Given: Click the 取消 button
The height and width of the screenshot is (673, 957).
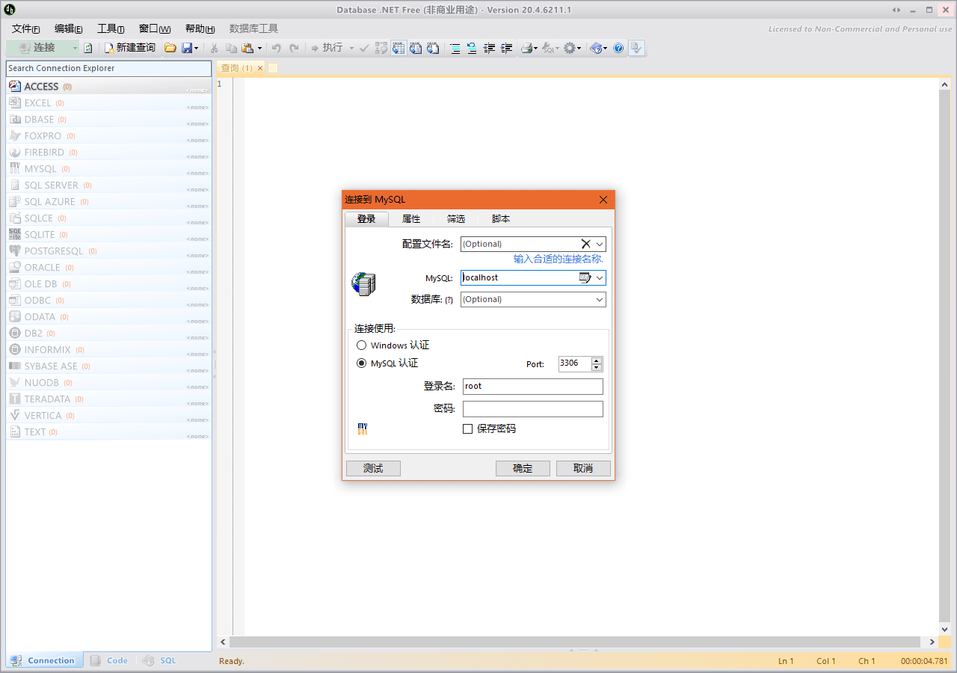Looking at the screenshot, I should click(x=583, y=468).
